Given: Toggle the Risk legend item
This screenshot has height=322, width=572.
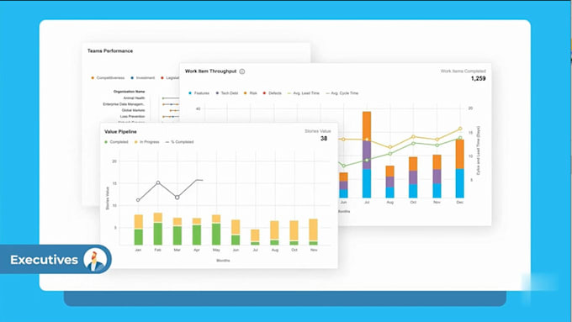Looking at the screenshot, I should 251,93.
